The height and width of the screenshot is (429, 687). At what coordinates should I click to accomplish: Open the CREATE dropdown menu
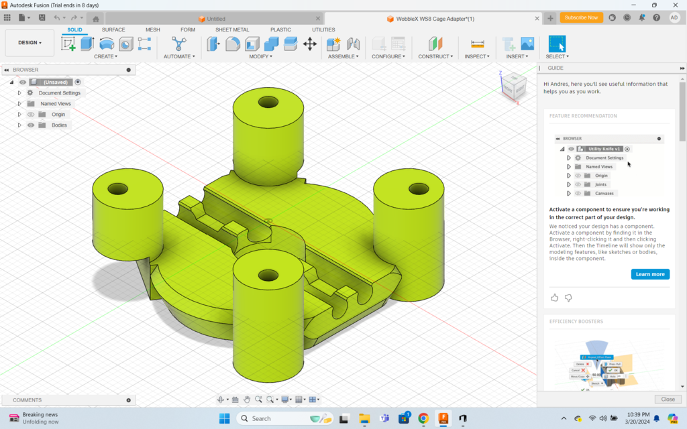pos(105,56)
